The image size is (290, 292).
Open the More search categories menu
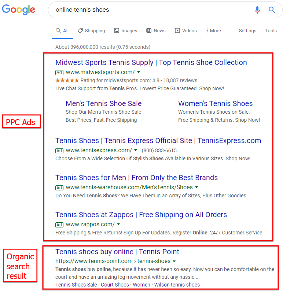point(213,30)
